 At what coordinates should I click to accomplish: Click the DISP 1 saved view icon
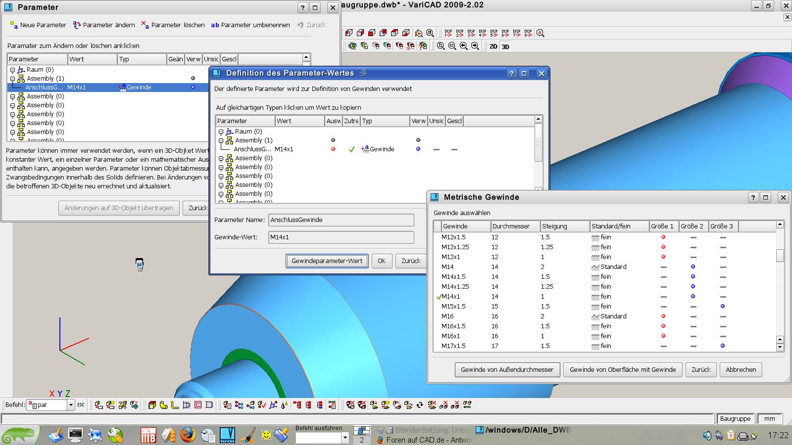click(x=448, y=33)
